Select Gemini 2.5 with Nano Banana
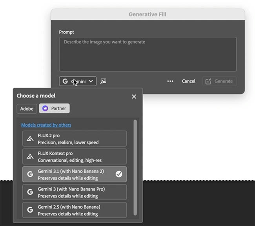This screenshot has height=226, width=255. [75, 210]
